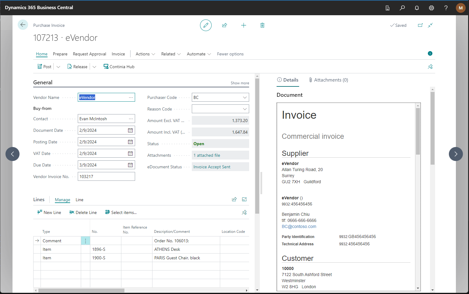Image resolution: width=469 pixels, height=294 pixels.
Task: Click the search magnifier icon
Action: [402, 8]
